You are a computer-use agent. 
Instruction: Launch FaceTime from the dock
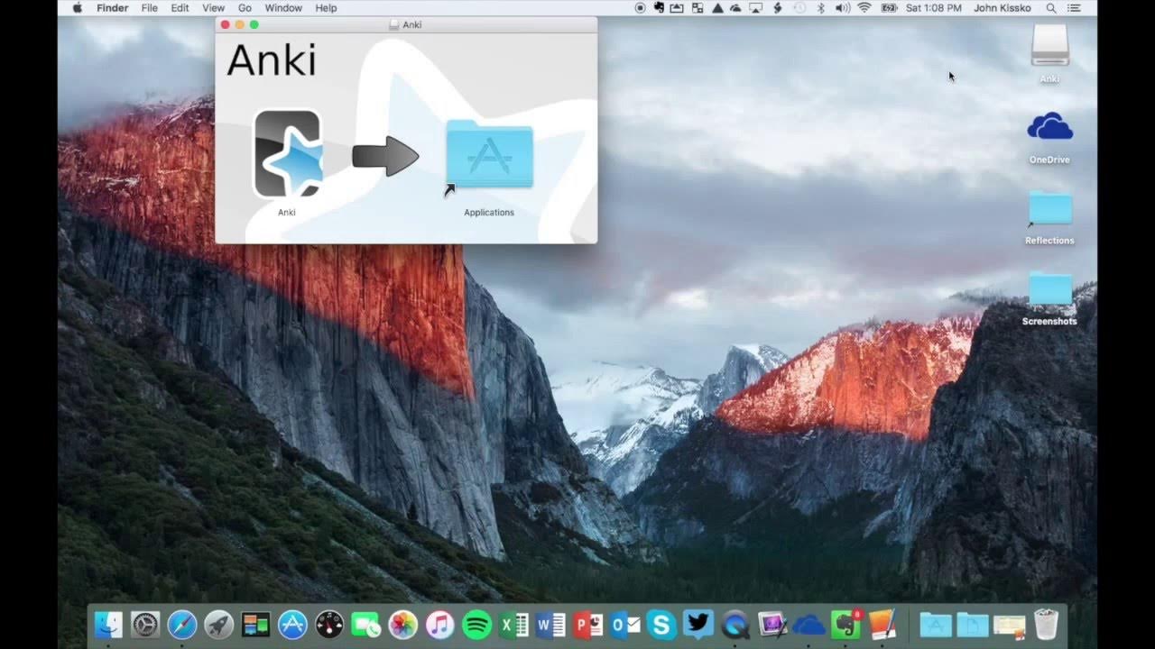coord(366,624)
